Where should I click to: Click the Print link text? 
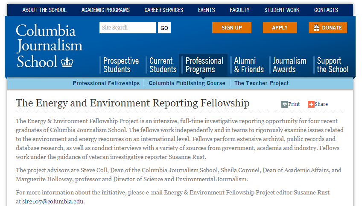[294, 104]
